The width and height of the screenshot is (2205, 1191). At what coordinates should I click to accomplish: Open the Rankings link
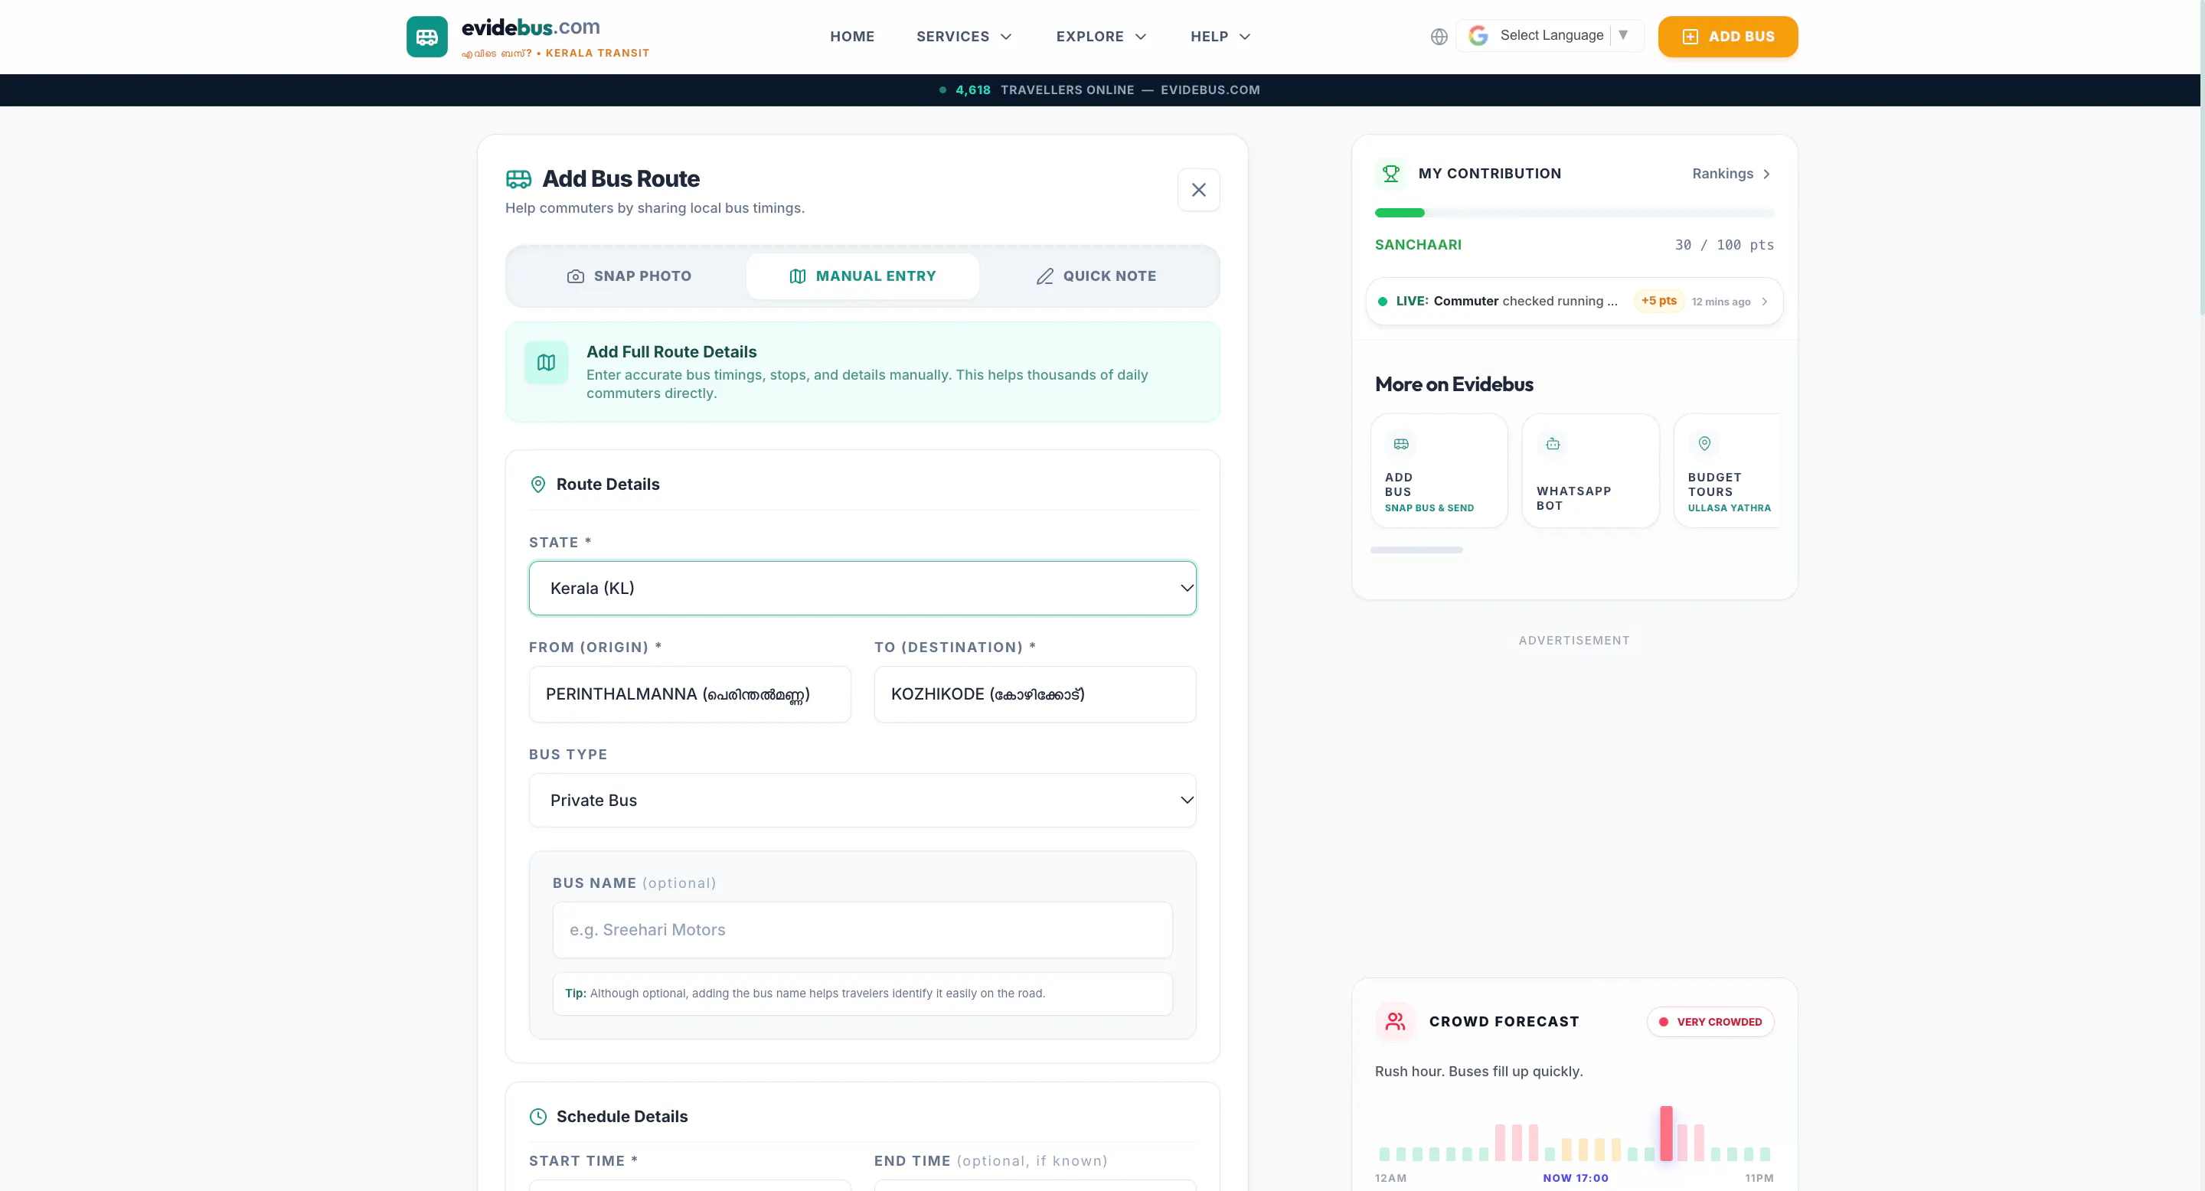[1731, 174]
